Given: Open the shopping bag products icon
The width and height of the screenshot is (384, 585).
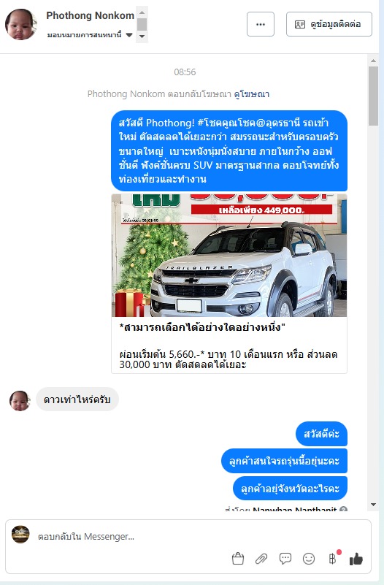Looking at the screenshot, I should [238, 559].
